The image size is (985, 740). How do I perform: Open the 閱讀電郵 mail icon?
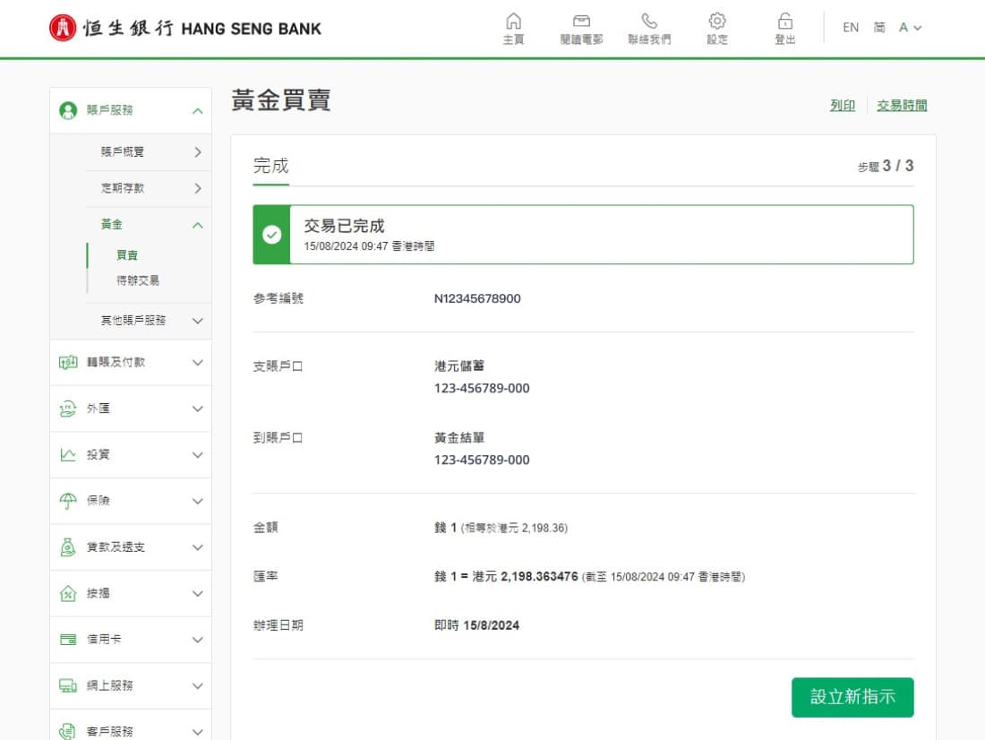pyautogui.click(x=581, y=22)
